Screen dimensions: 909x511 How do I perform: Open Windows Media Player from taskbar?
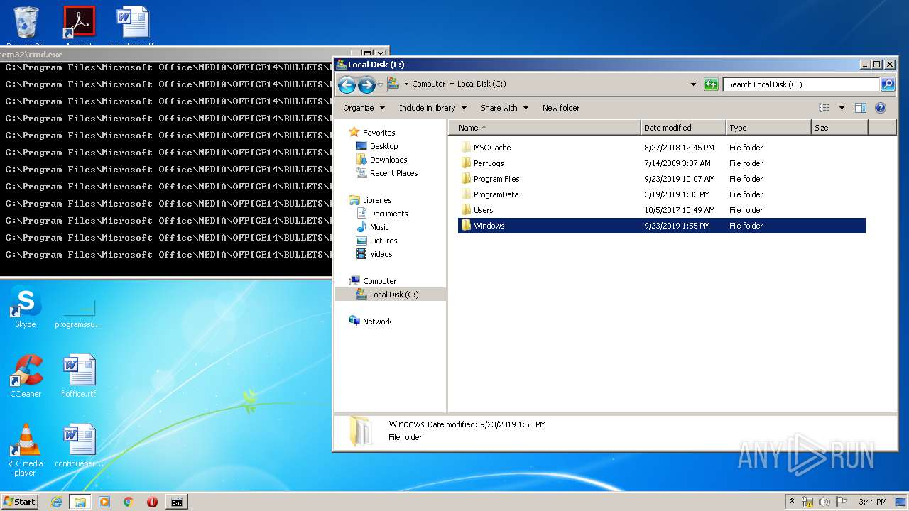click(x=104, y=502)
